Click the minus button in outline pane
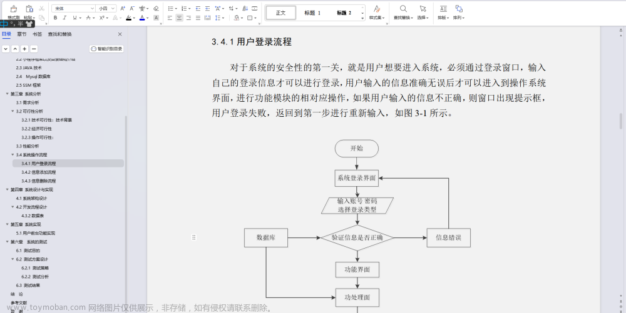 point(34,49)
